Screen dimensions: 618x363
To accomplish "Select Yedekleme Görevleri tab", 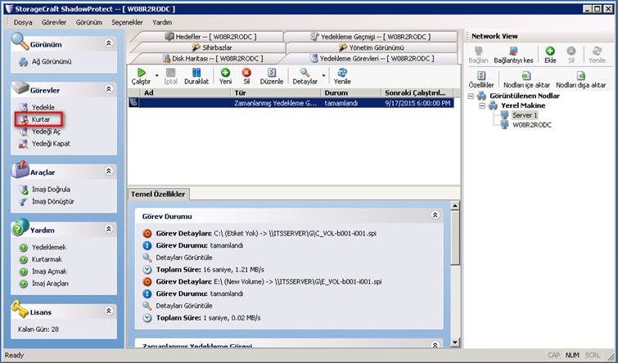I will click(372, 59).
